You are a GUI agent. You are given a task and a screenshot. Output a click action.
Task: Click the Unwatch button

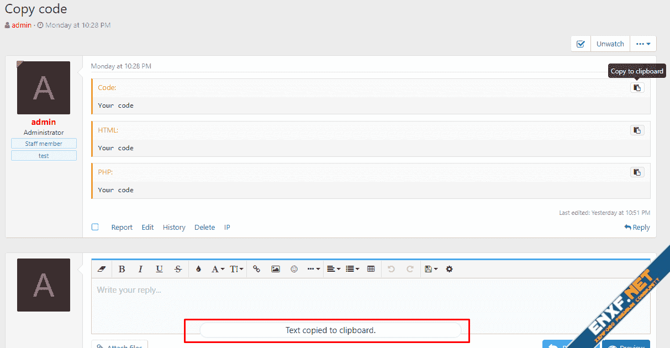(x=610, y=44)
